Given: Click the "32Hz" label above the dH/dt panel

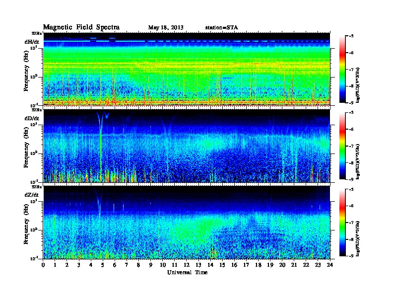Looking at the screenshot, I should (x=37, y=33).
